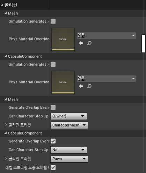Open the (Owner) Can Character Step Up dropdown
The width and height of the screenshot is (146, 173).
pyautogui.click(x=68, y=116)
